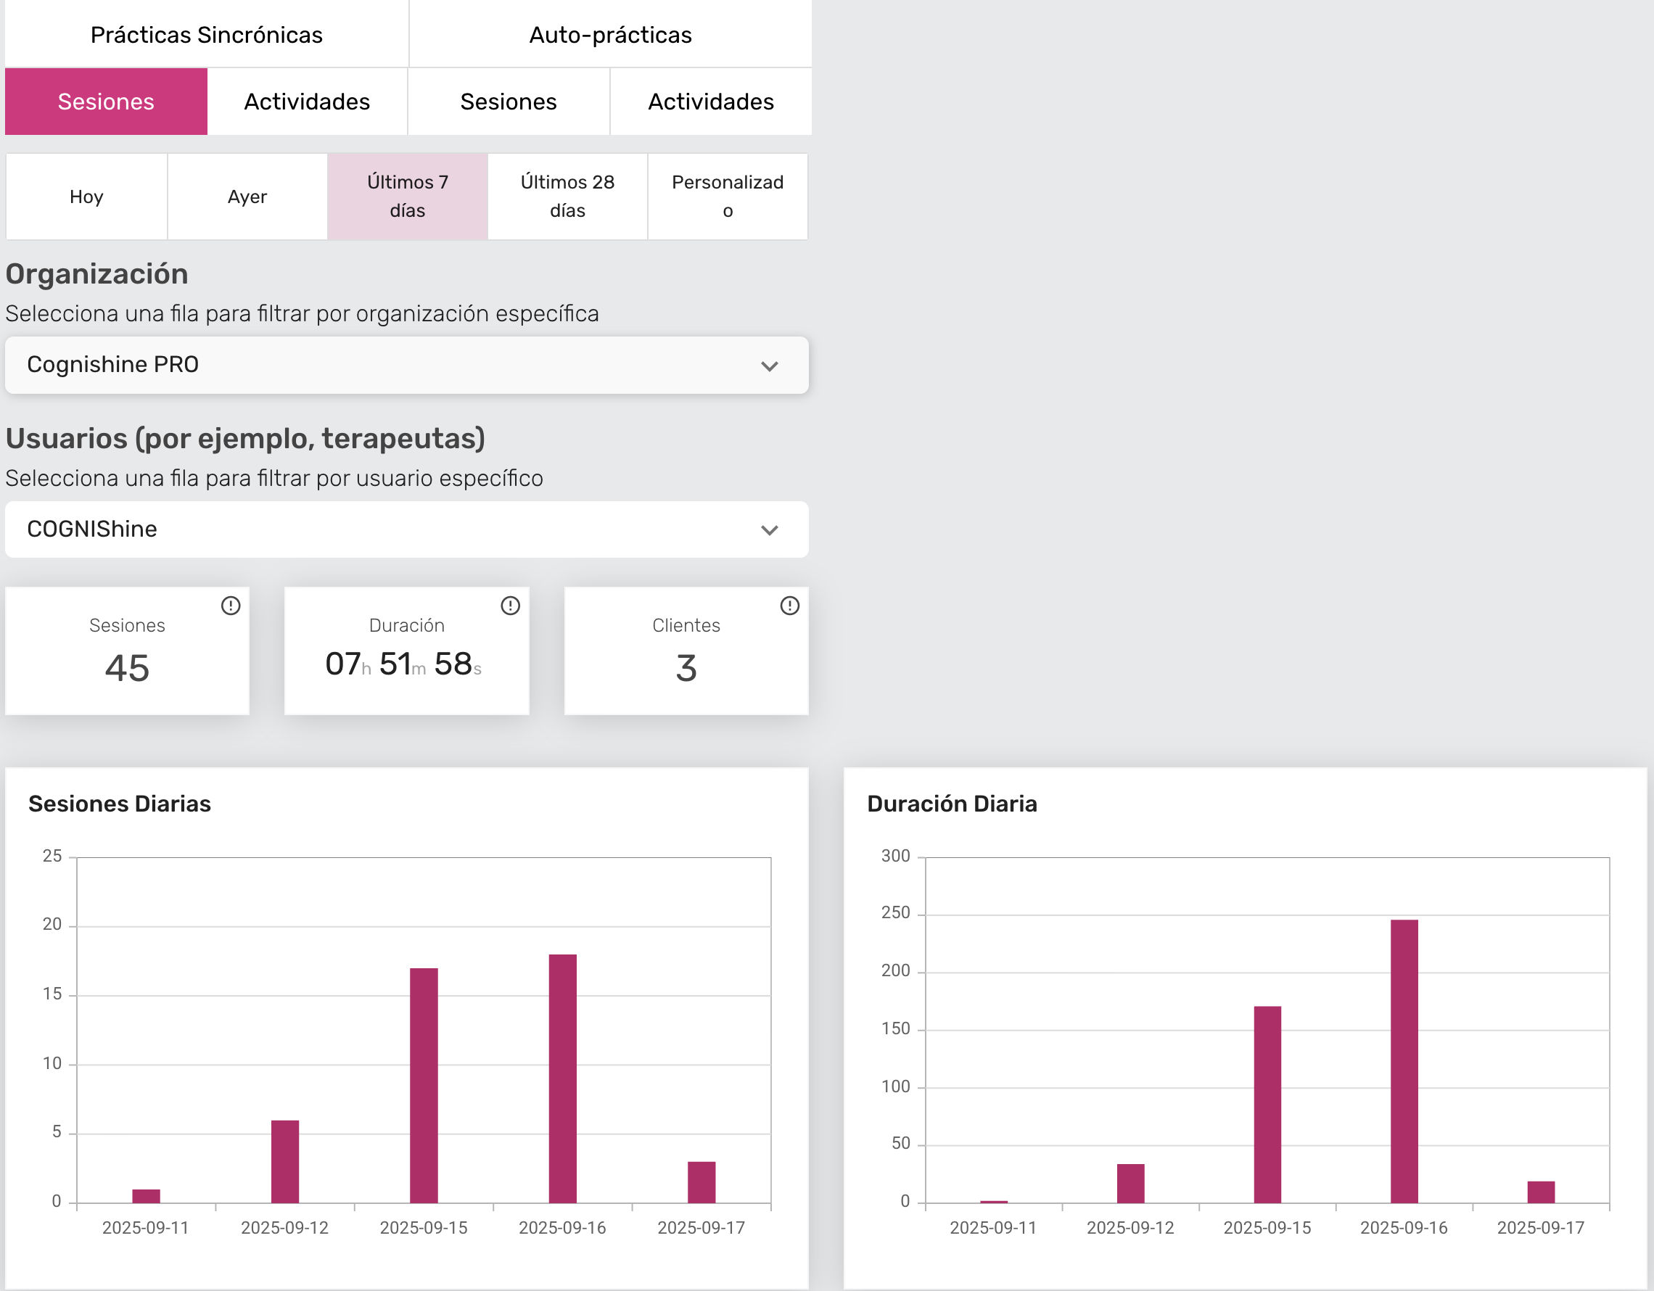Click info icon on Clientes card
The width and height of the screenshot is (1654, 1291).
coord(789,605)
